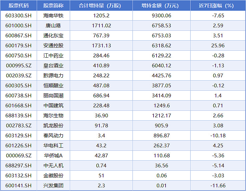The height and width of the screenshot is (191, 246).
Task: Select stock code 600750.SH
Action: pyautogui.click(x=18, y=56)
